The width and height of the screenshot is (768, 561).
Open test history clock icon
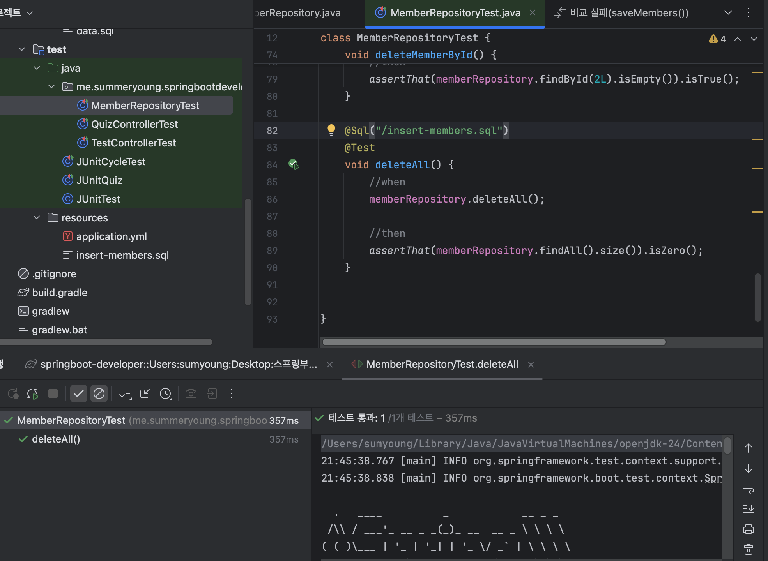tap(166, 394)
